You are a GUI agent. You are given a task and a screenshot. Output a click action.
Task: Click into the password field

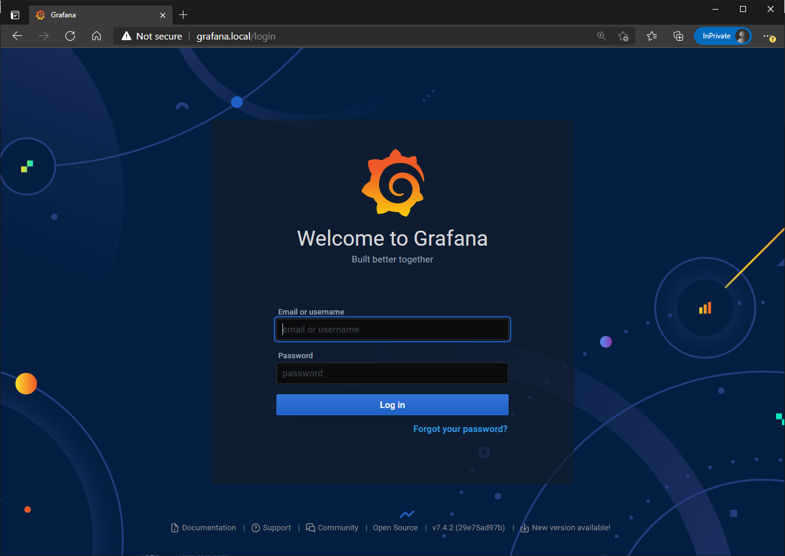click(x=392, y=373)
